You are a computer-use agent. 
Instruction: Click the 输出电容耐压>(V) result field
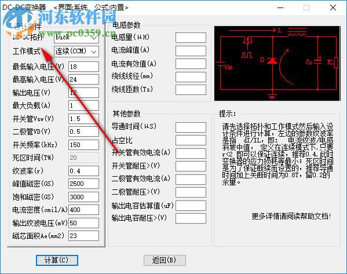point(191,218)
